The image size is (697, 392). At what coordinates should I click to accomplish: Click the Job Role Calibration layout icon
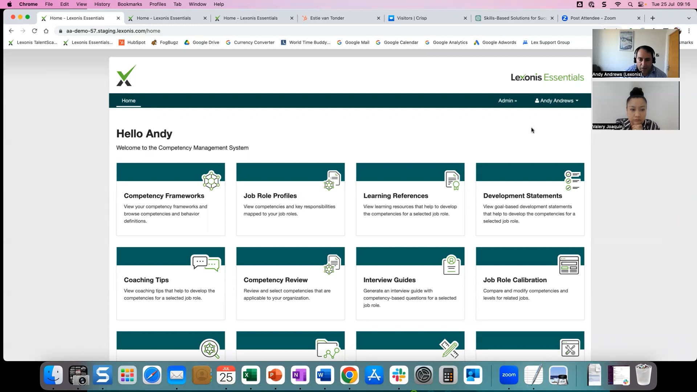[x=569, y=265]
